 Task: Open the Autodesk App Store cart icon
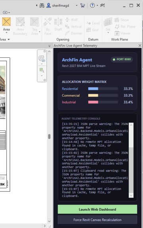point(83,6)
